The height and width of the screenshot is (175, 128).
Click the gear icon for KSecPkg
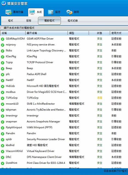point(2,57)
